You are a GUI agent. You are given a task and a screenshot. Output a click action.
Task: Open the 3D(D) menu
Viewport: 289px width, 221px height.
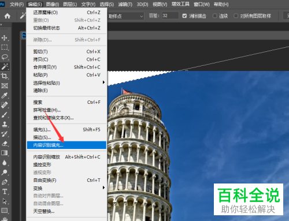142,4
